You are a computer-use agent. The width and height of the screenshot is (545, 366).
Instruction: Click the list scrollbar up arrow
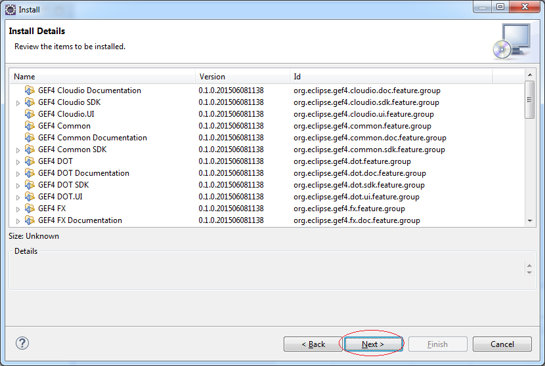[x=530, y=75]
